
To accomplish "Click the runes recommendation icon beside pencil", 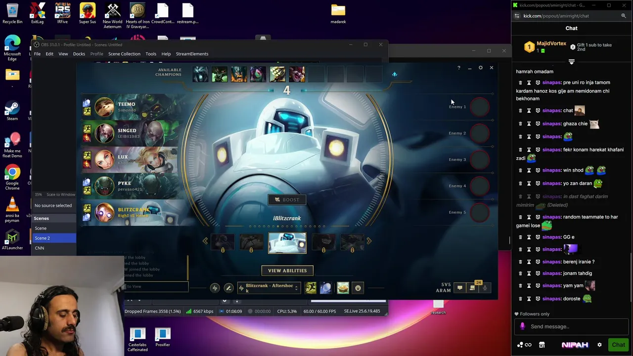I will coord(215,288).
